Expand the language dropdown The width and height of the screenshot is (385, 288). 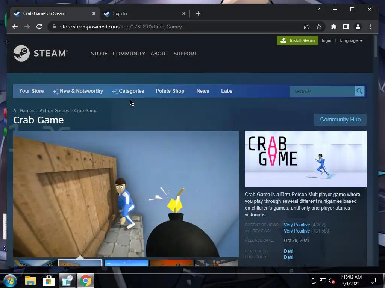[x=351, y=40]
